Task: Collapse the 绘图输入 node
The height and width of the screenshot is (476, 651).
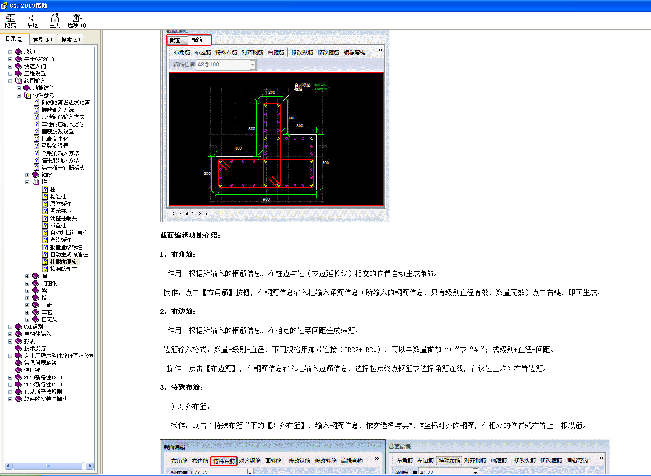Action: pyautogui.click(x=10, y=81)
